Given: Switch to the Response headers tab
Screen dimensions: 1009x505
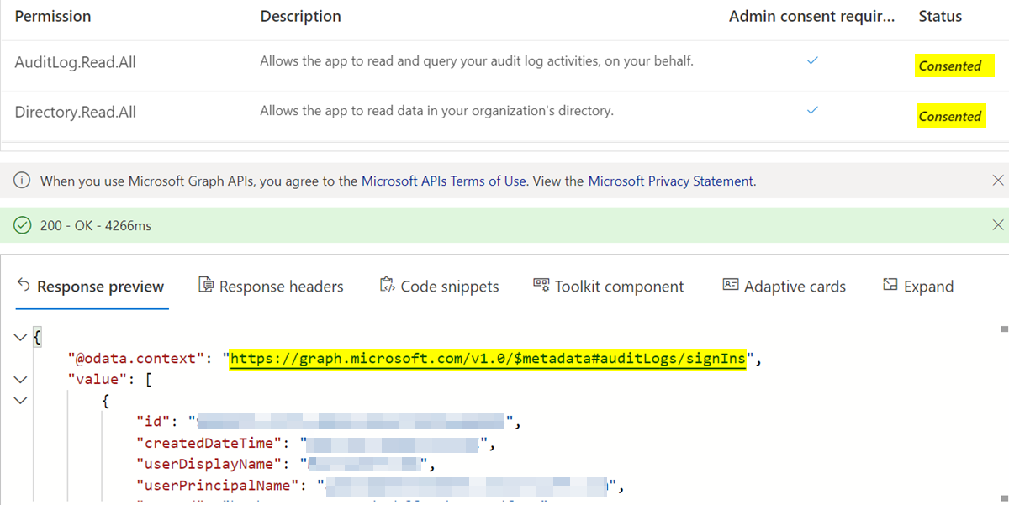Looking at the screenshot, I should pos(271,287).
